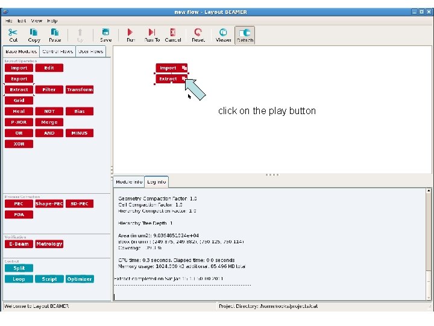This screenshot has height=326, width=434.
Task: Select the Merge module button
Action: click(49, 122)
